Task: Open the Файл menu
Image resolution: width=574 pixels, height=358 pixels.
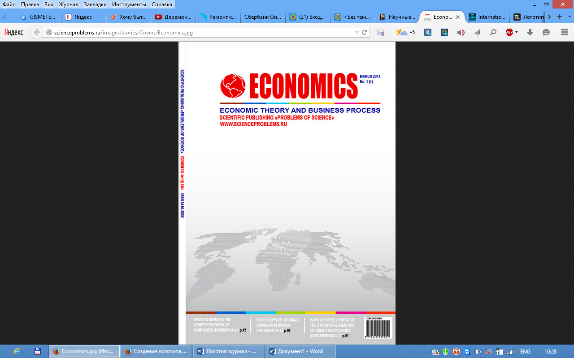Action: coord(9,4)
